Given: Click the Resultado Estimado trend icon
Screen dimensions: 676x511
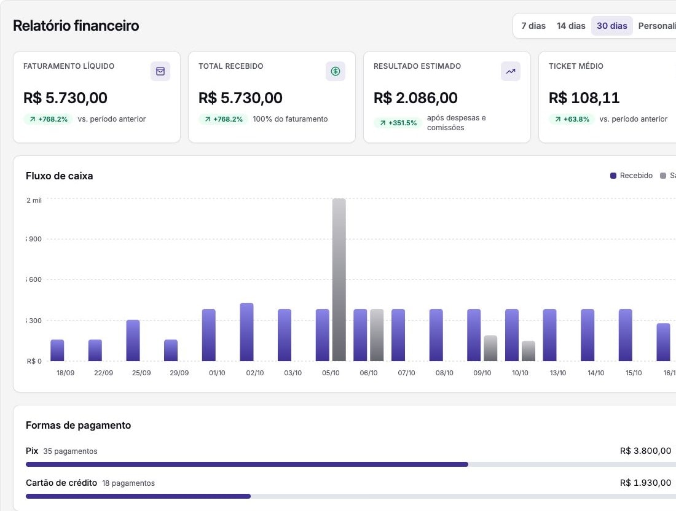Looking at the screenshot, I should [x=511, y=71].
